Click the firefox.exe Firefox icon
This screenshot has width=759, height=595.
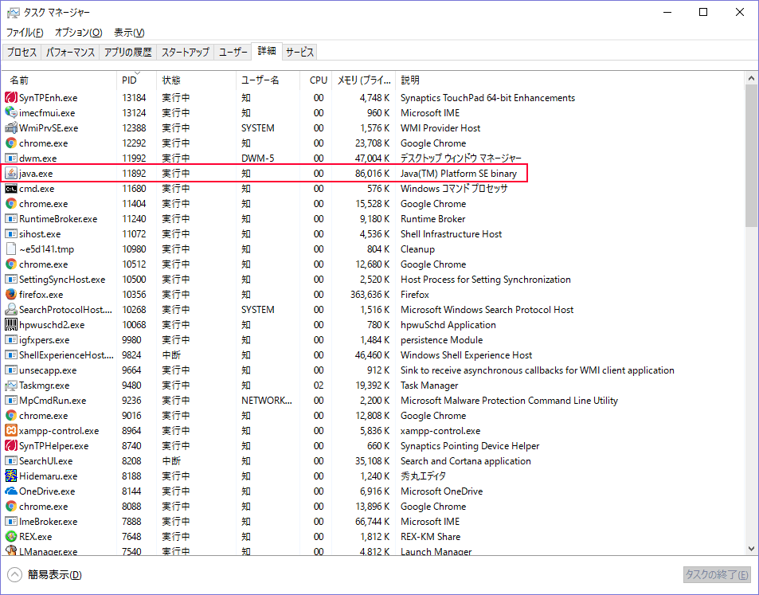click(11, 295)
